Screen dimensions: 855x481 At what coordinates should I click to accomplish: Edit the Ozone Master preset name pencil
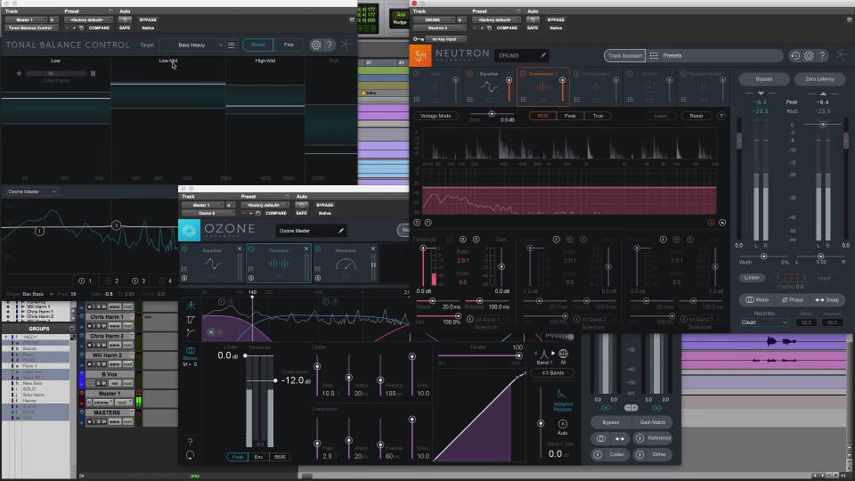coord(341,231)
